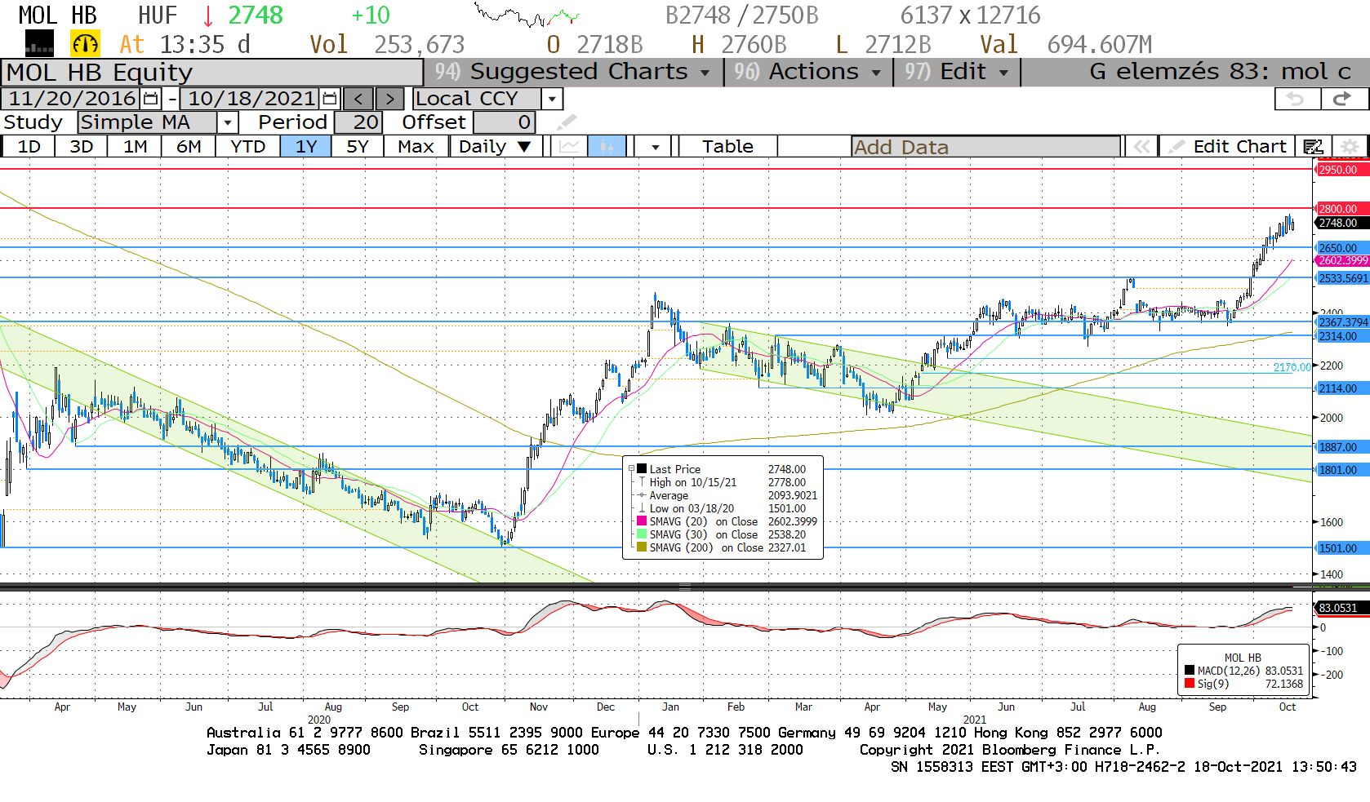Open the Local CCY currency dropdown
Image resolution: width=1370 pixels, height=802 pixels.
point(553,99)
